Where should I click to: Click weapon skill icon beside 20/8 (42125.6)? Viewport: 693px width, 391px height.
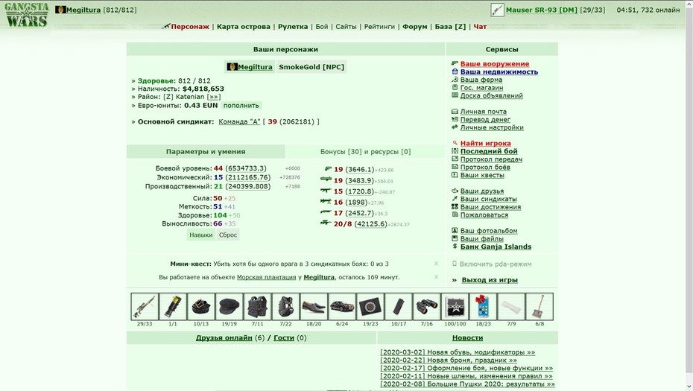tap(326, 223)
